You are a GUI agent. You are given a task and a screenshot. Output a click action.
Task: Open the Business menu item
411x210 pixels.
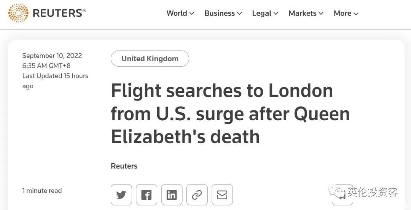(x=220, y=13)
